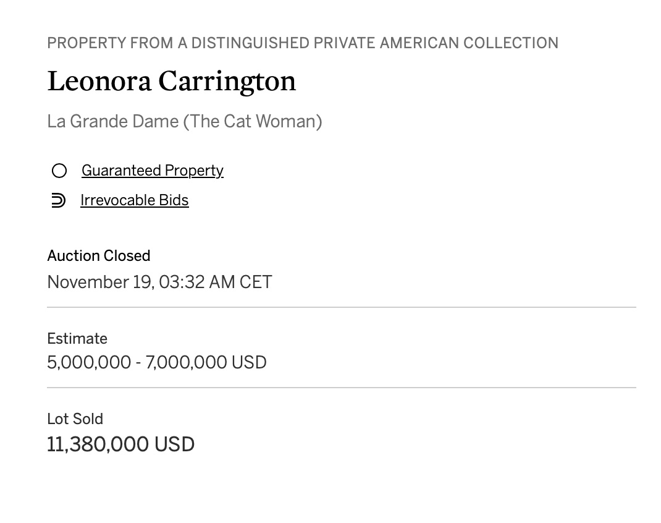Image resolution: width=661 pixels, height=523 pixels.
Task: Click the Estimate label
Action: (x=77, y=338)
